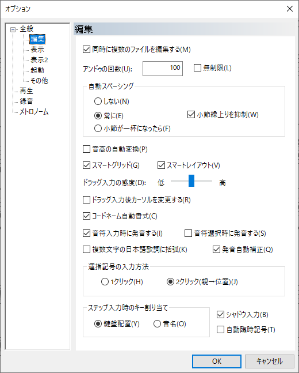This screenshot has width=299, height=373.
Task: Enable 音高の自動変換 checkbox
Action: (x=86, y=149)
